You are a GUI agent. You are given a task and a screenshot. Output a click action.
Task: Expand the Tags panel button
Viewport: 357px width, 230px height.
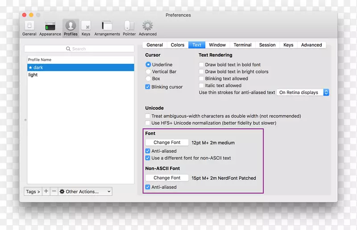pos(33,192)
